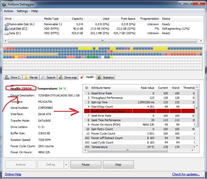Open the Online Help link
The image size is (207, 179).
tap(13, 174)
